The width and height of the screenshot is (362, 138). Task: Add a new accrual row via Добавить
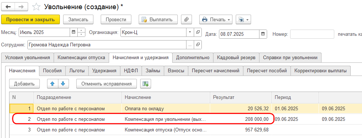pyautogui.click(x=24, y=84)
